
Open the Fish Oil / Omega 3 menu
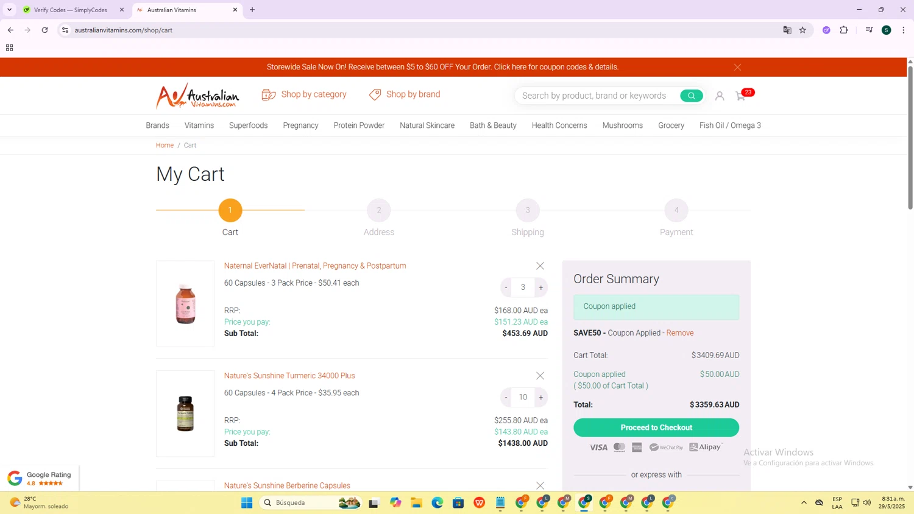click(x=730, y=125)
